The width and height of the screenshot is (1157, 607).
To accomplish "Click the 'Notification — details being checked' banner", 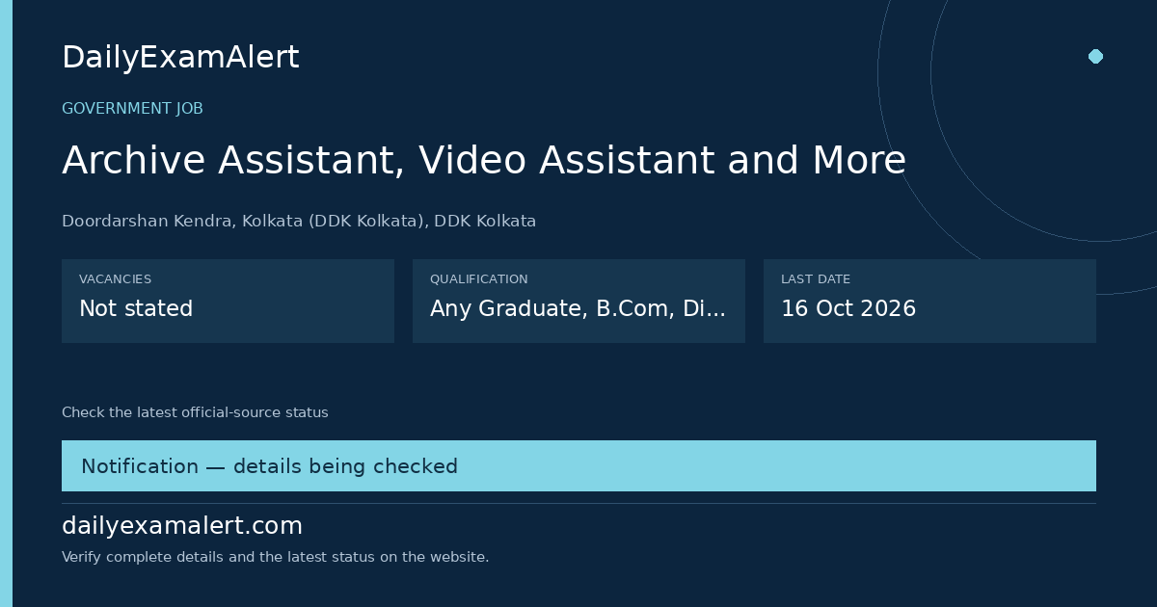I will (x=578, y=466).
